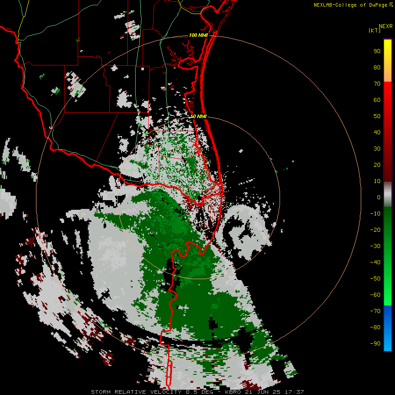Image resolution: width=395 pixels, height=395 pixels.
Task: Click the yellow top segment of the color bar
Action: click(x=388, y=61)
